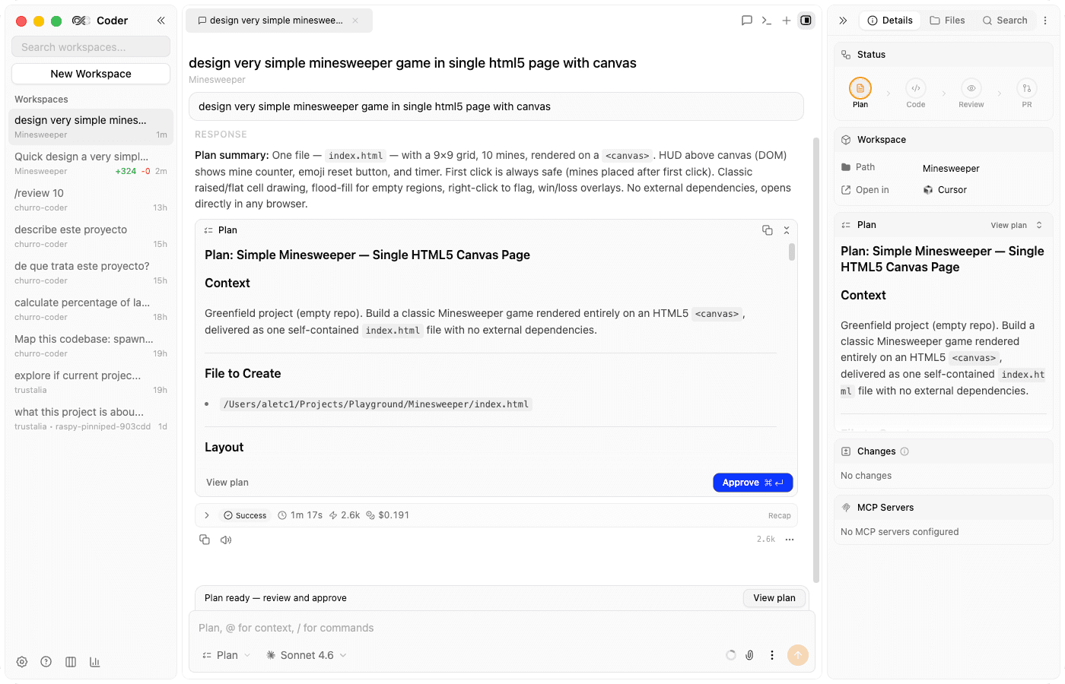The image size is (1065, 684).
Task: Click the Minesweeper path value
Action: [951, 169]
